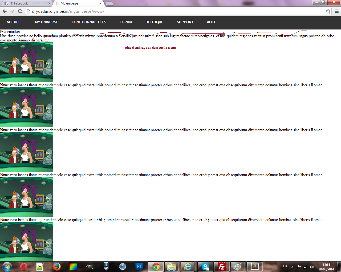
Task: Show hidden system tray icons
Action: click(292, 267)
